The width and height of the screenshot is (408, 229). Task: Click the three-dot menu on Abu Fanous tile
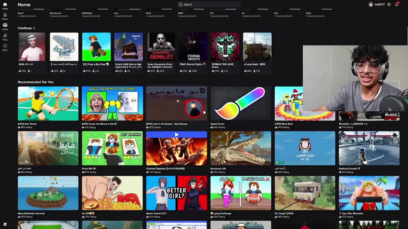tap(202, 91)
